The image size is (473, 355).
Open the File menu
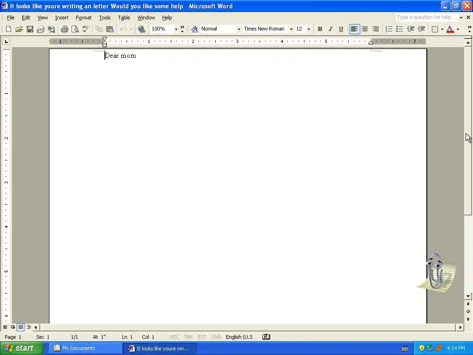pyautogui.click(x=11, y=18)
